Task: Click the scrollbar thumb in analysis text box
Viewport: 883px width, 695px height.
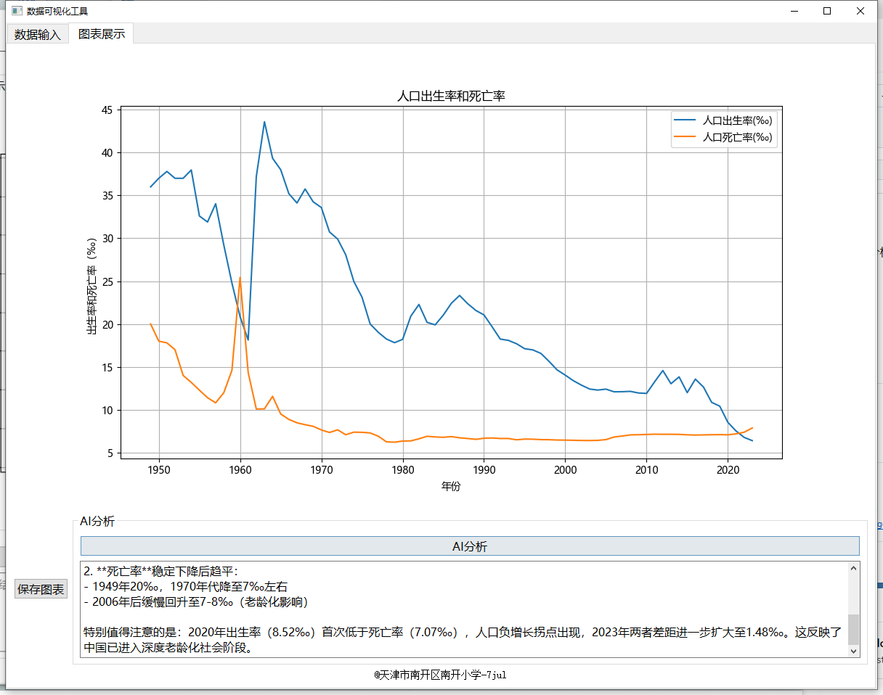Action: point(853,629)
